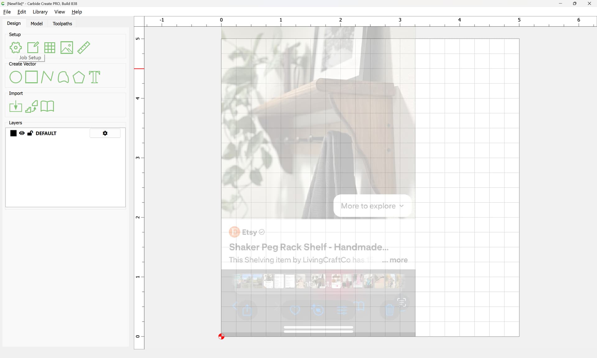This screenshot has width=597, height=358.
Task: Open the grid settings icon
Action: coord(50,48)
